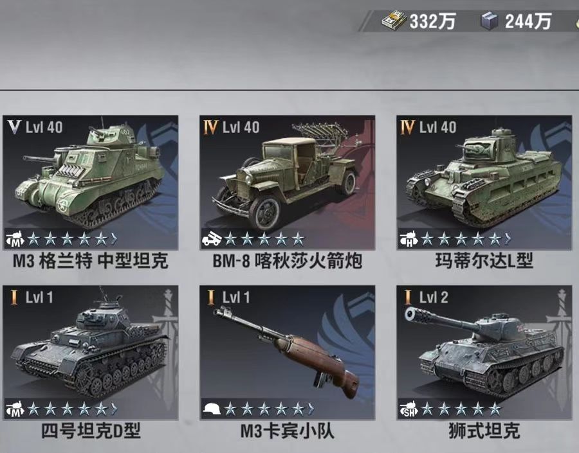The width and height of the screenshot is (579, 453).
Task: Expand star chevron on M3 Grant card
Action: 114,240
